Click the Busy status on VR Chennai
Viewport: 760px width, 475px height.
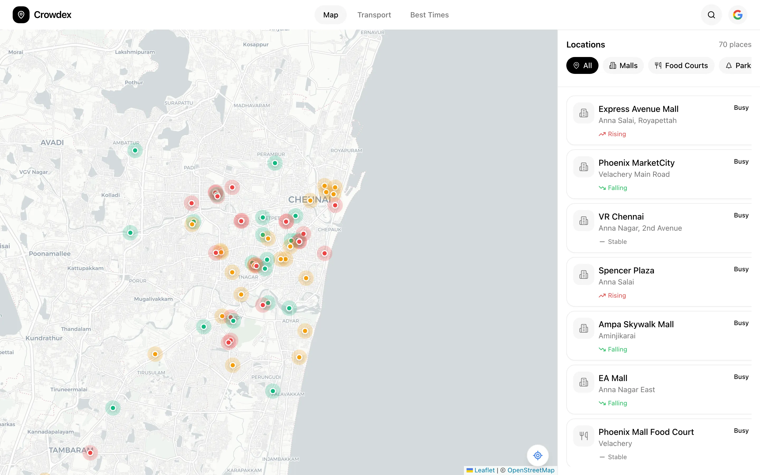741,216
